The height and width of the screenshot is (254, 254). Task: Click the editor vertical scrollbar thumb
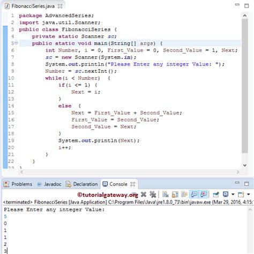click(245, 86)
